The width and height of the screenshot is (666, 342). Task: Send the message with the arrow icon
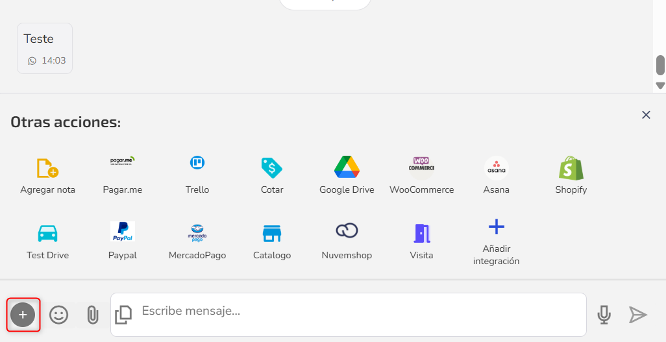[638, 315]
